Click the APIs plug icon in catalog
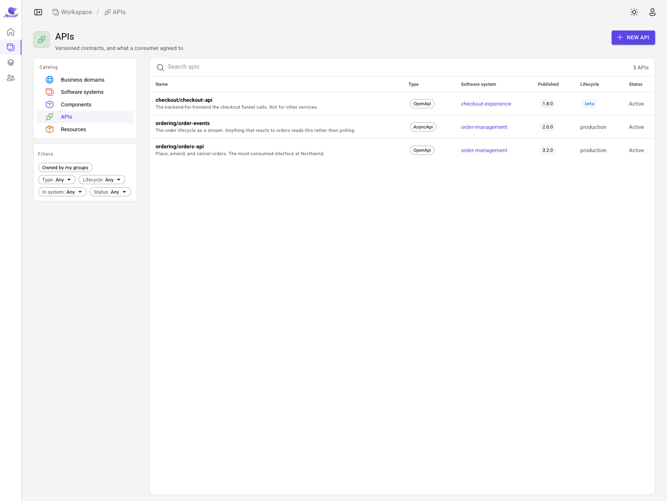The width and height of the screenshot is (667, 501). (50, 117)
